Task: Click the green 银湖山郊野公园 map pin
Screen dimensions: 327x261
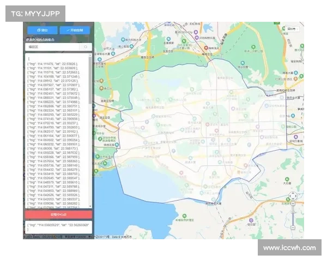Action: (x=253, y=47)
